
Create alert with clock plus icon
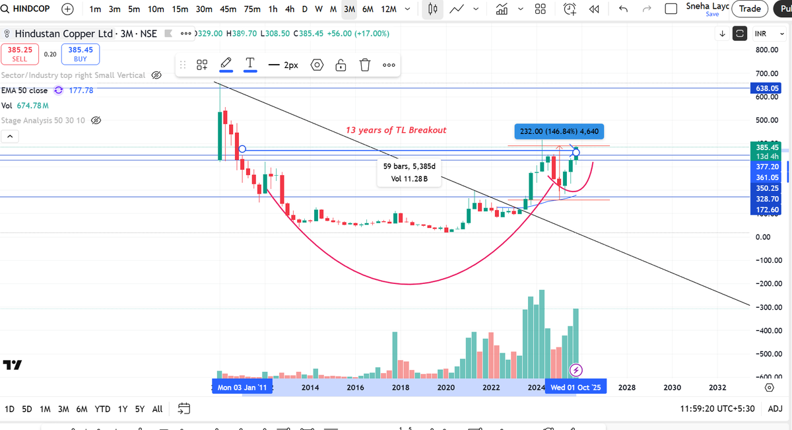coord(570,9)
